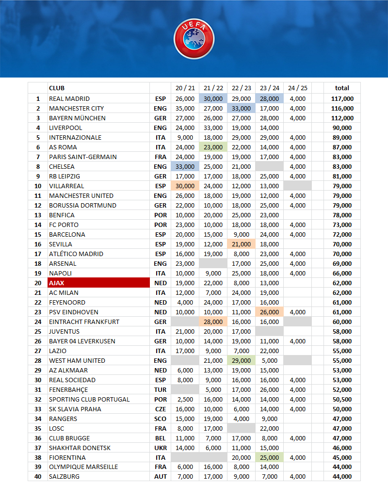Image resolution: width=388 pixels, height=485 pixels.
Task: Click the REAL MADRID club name
Action: tap(69, 98)
